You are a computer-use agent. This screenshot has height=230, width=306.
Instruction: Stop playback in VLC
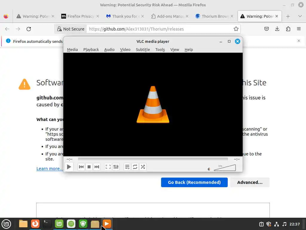89,167
